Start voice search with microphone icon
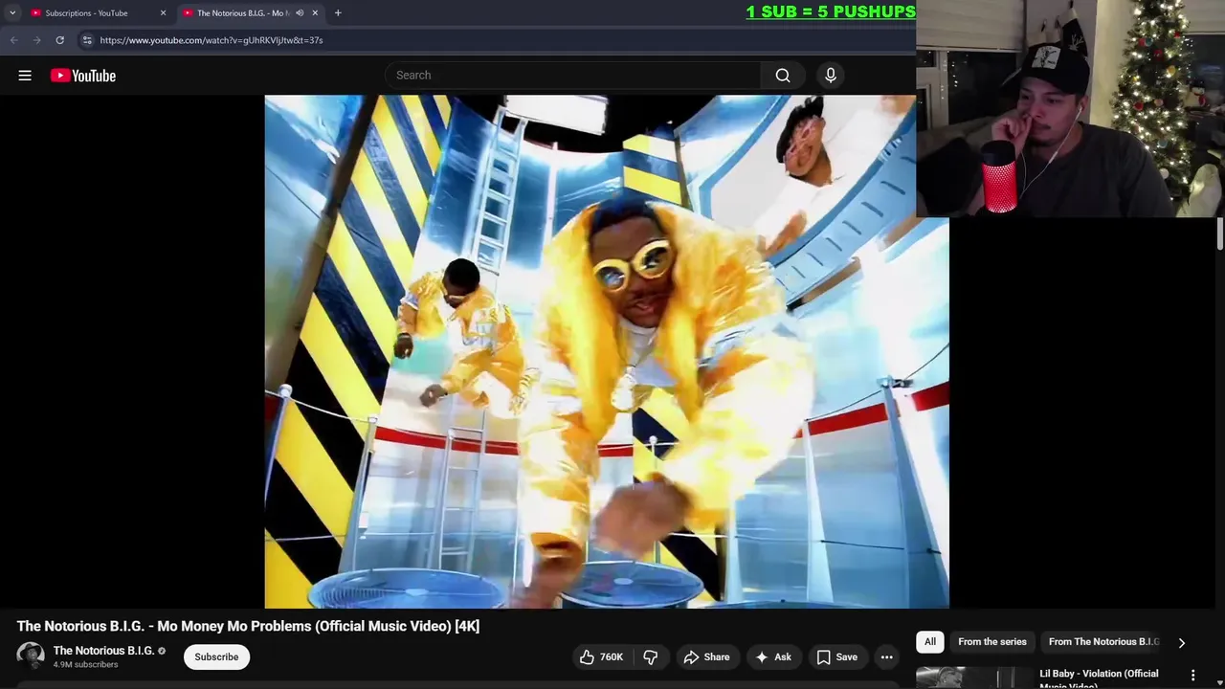 click(x=831, y=76)
